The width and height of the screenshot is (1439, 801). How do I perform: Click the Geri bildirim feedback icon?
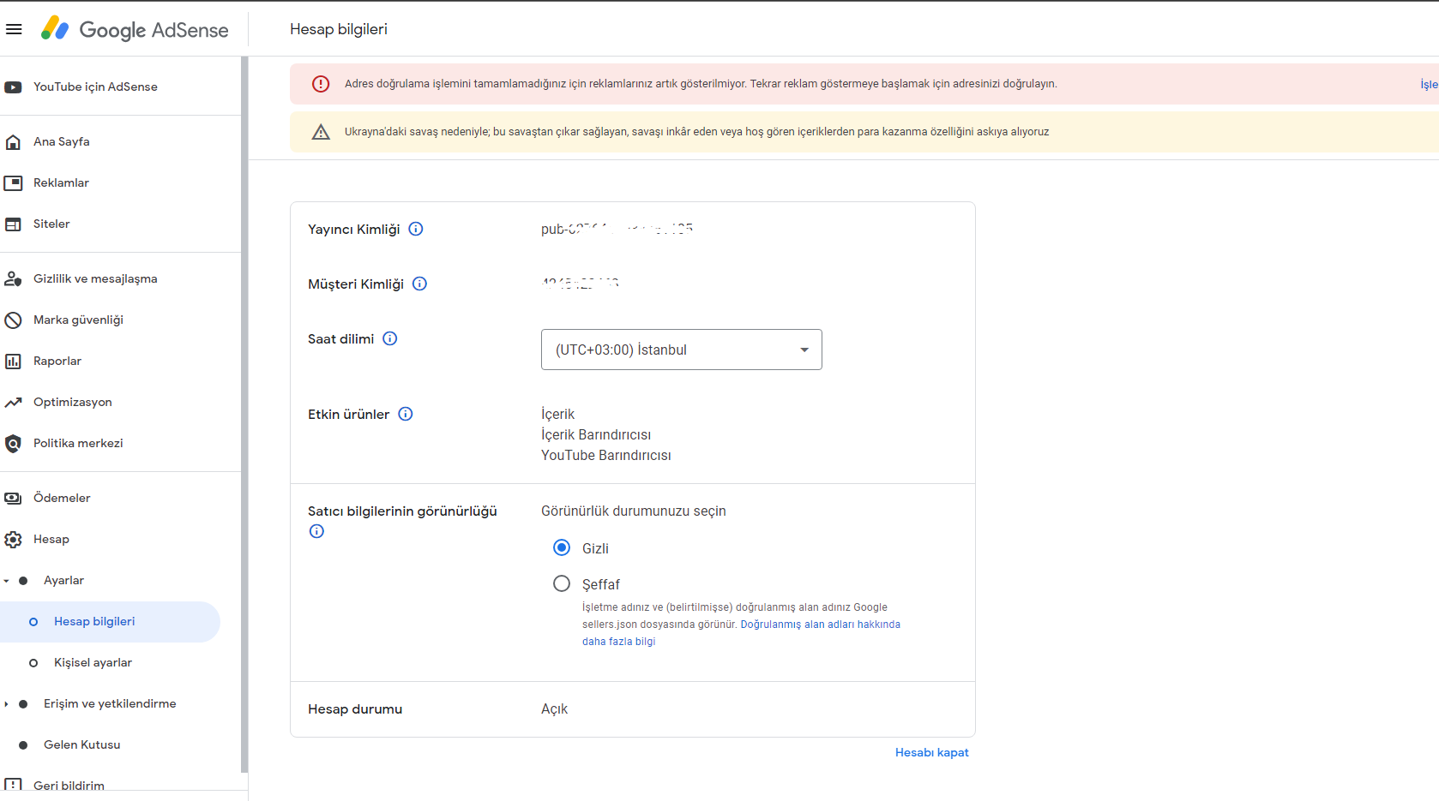[x=13, y=784]
